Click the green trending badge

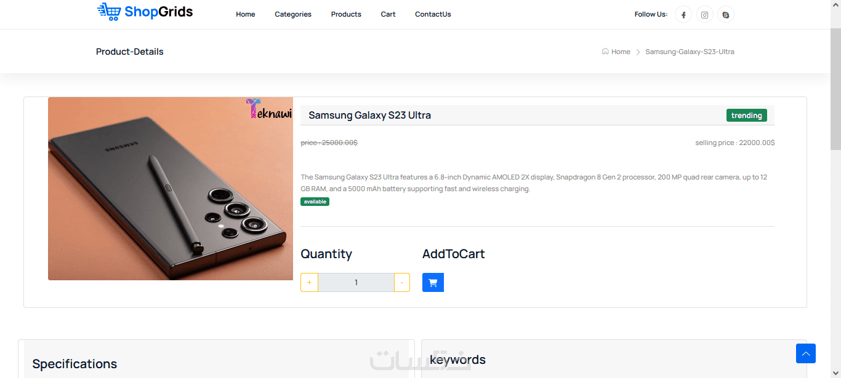[x=746, y=116]
